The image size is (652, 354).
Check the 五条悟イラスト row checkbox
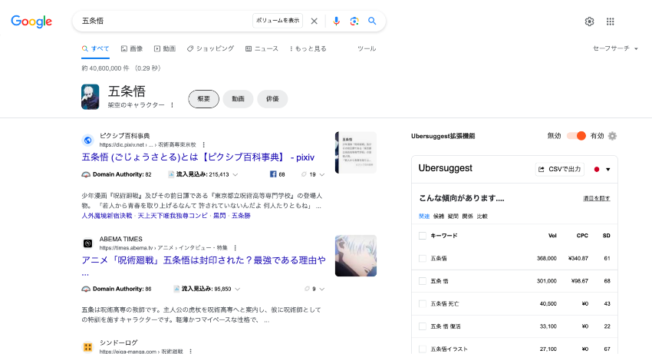pyautogui.click(x=423, y=349)
